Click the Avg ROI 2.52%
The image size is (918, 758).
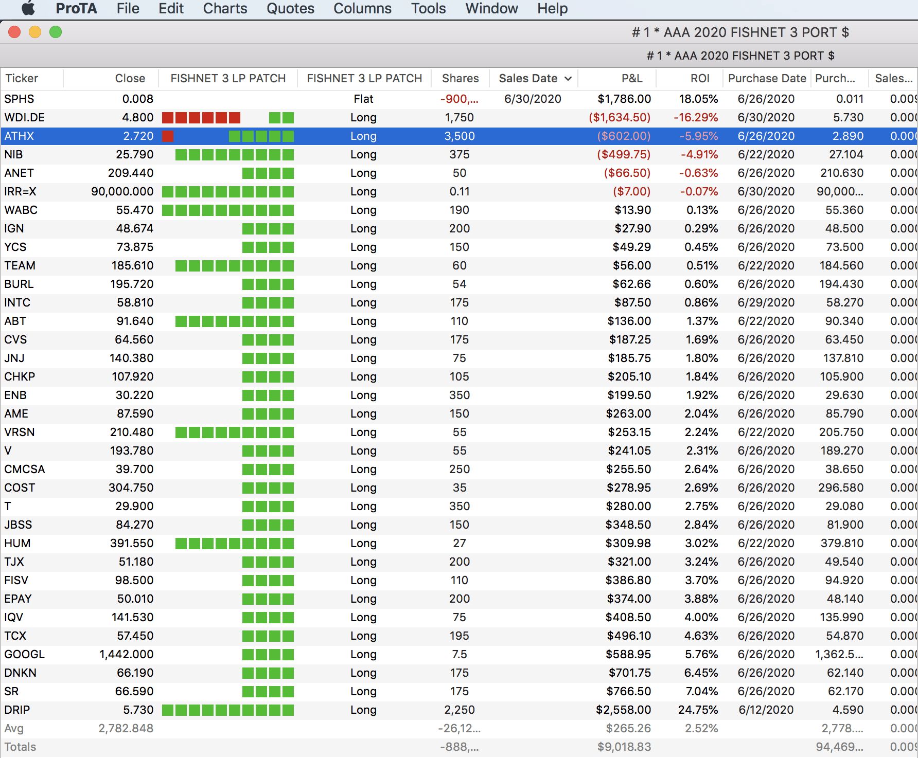701,728
